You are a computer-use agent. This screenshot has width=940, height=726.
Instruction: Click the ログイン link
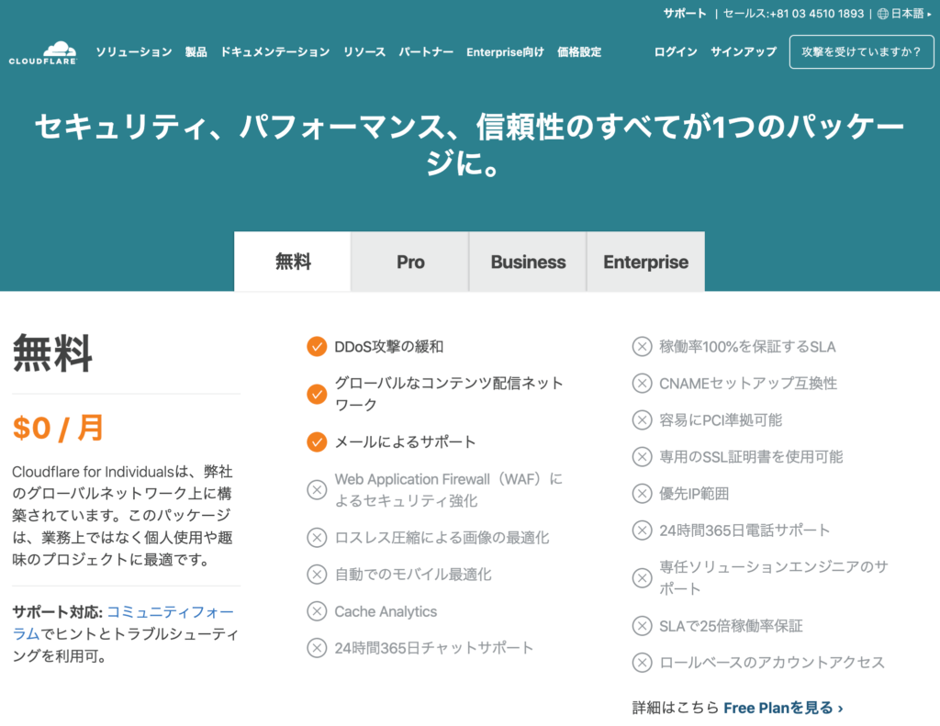(676, 52)
